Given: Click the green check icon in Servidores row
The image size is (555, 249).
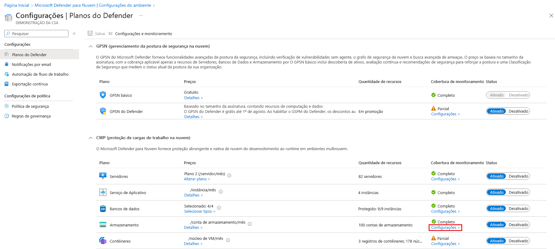Looking at the screenshot, I should 433,173.
